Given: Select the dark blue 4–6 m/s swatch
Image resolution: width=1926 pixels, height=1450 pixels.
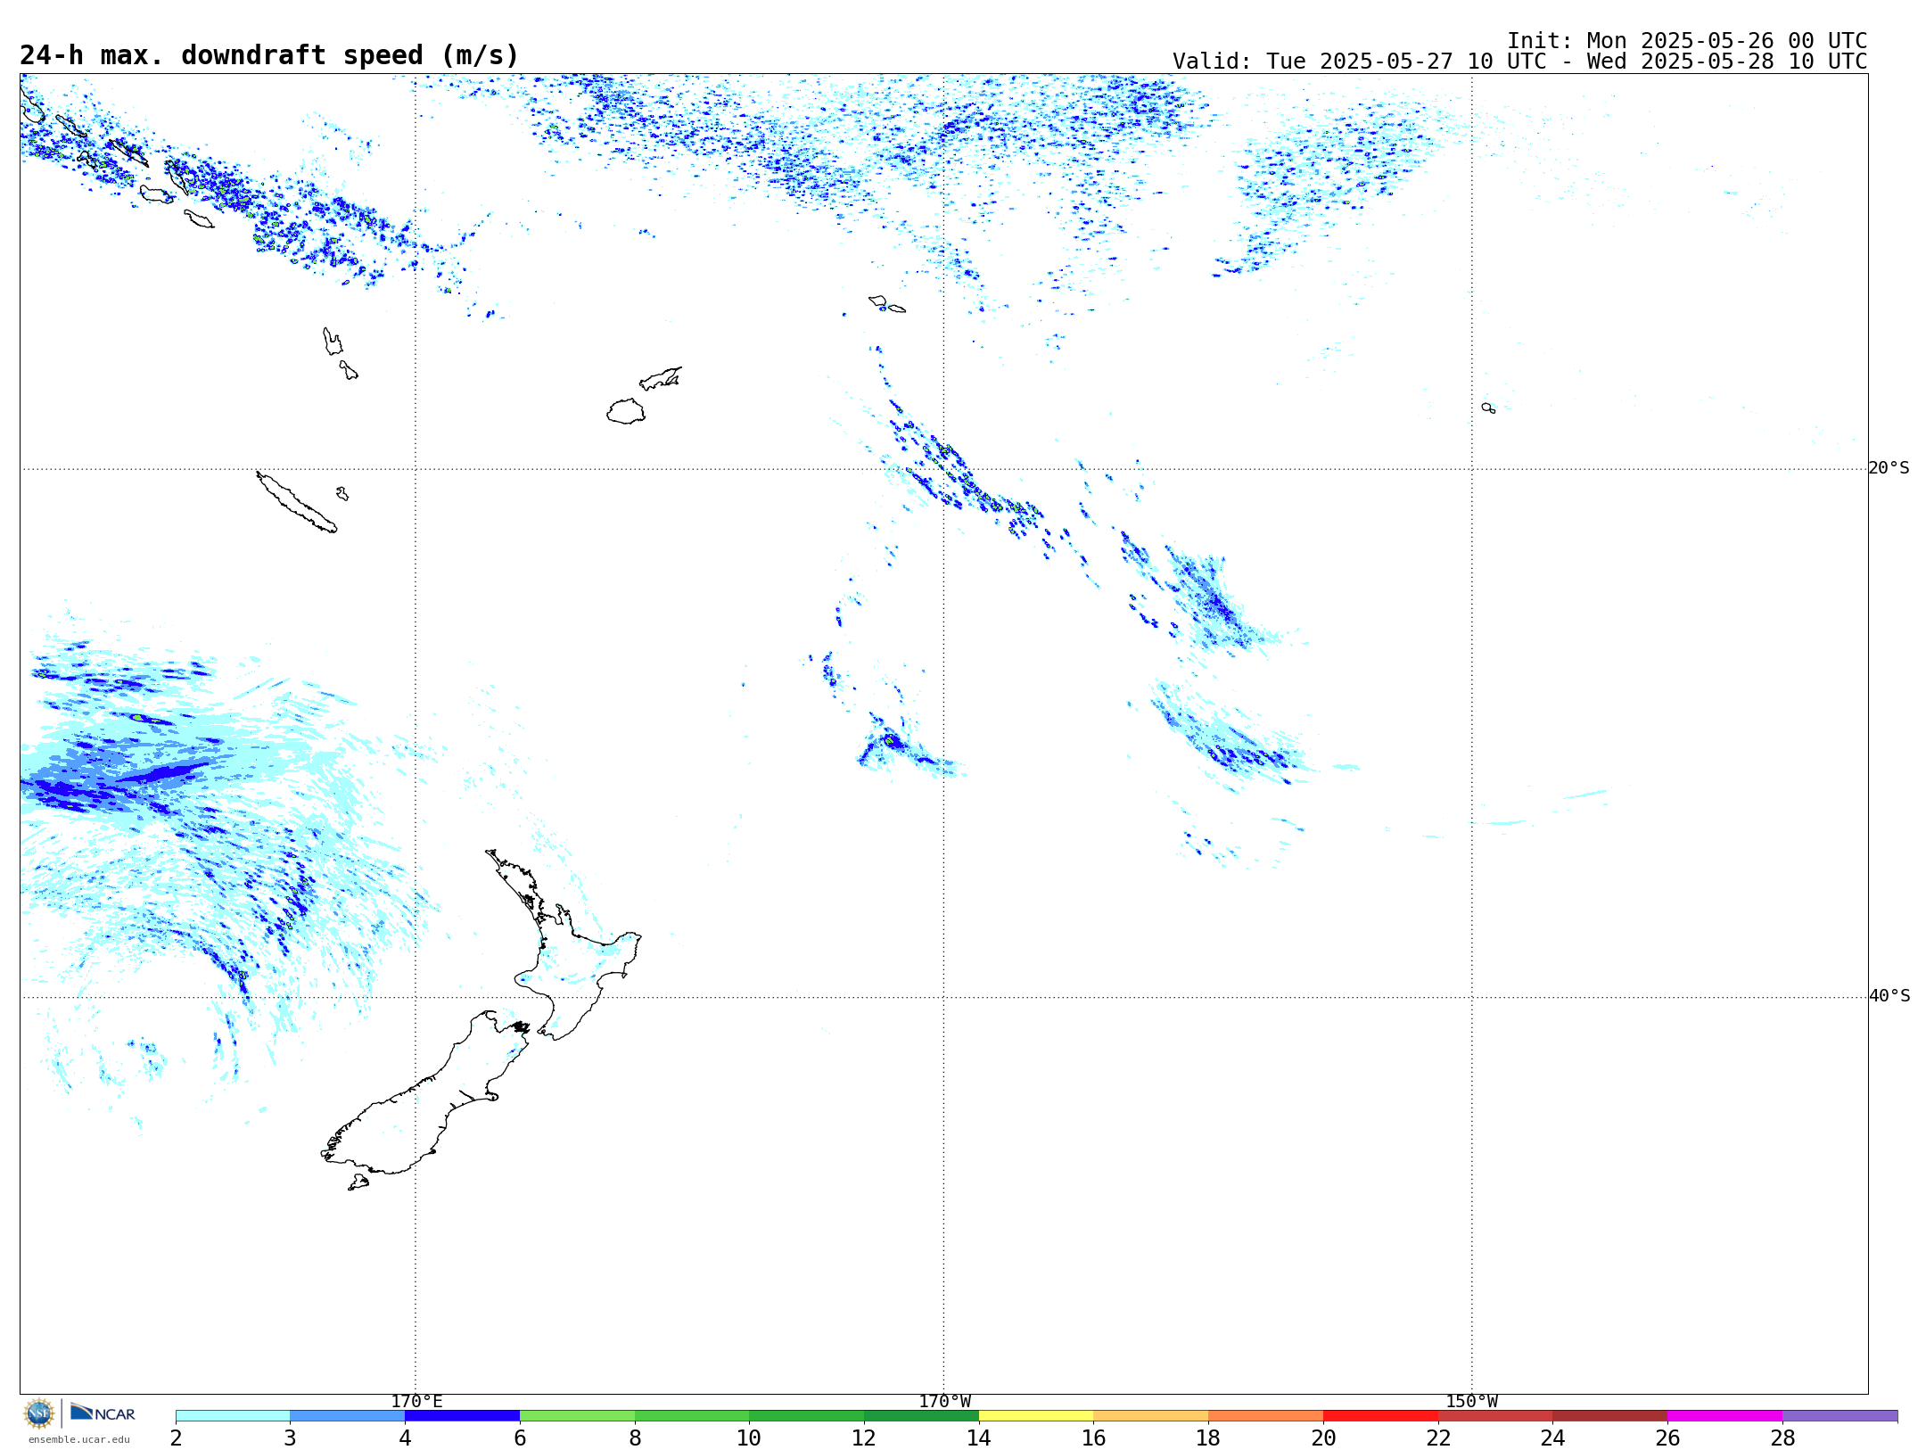Looking at the screenshot, I should coord(462,1416).
